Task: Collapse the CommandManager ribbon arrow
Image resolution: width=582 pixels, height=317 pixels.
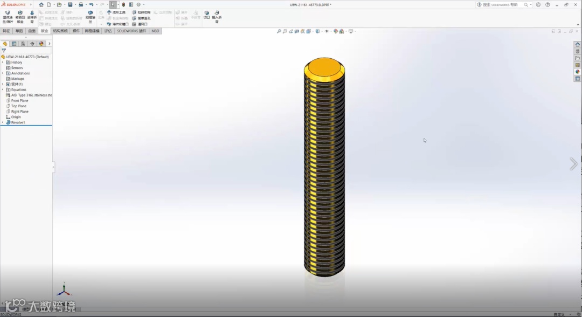Action: [x=578, y=24]
